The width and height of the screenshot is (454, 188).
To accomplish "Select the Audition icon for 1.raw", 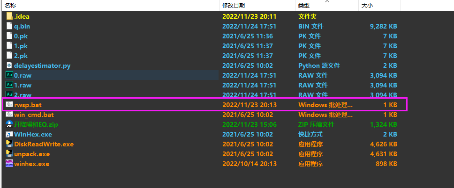I will (x=9, y=85).
